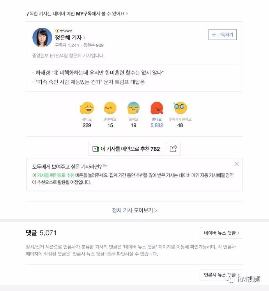
Task: Pick the 후속기사 원해요 glasses emoji
Action: pyautogui.click(x=180, y=108)
